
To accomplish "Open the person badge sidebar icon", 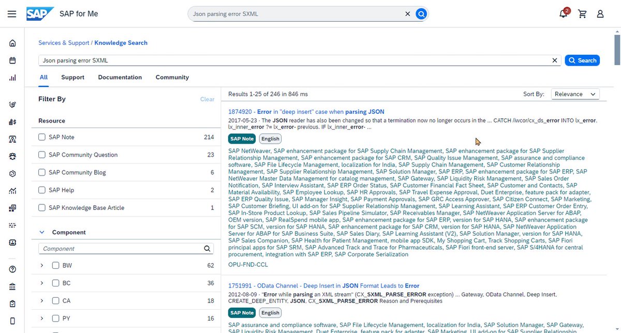I will 12,139.
